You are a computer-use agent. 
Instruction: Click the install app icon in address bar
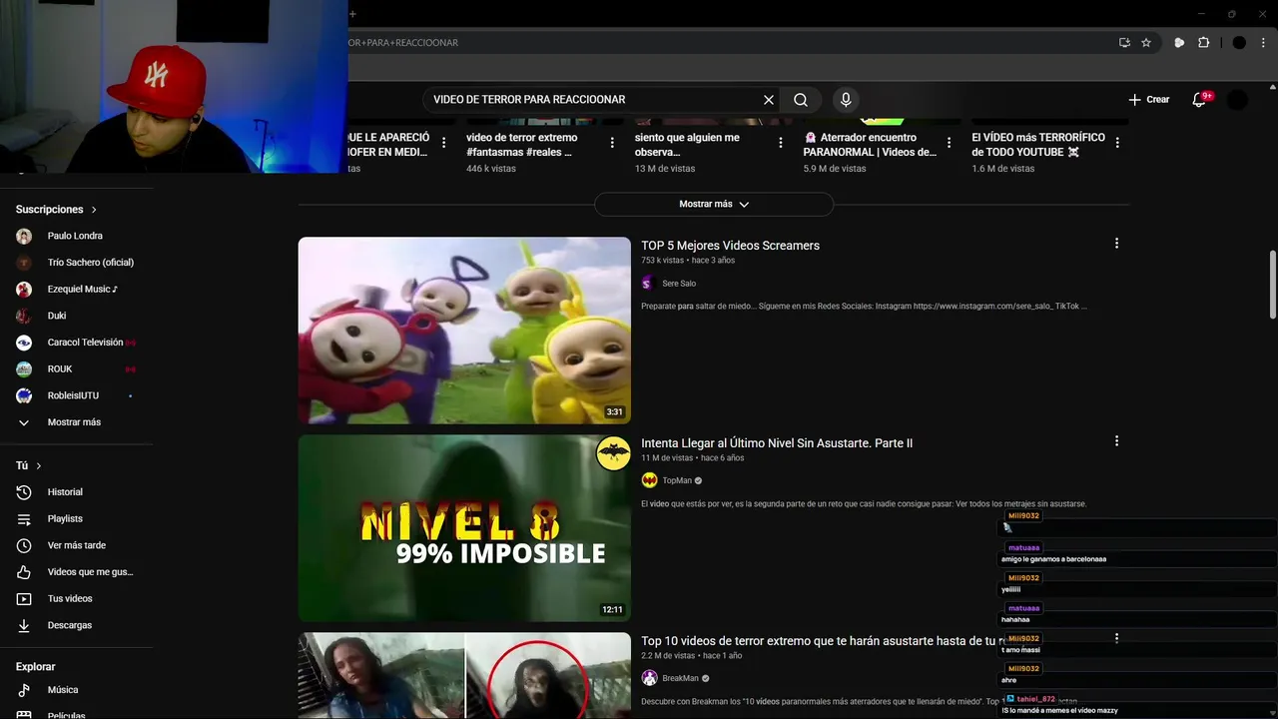click(x=1124, y=43)
